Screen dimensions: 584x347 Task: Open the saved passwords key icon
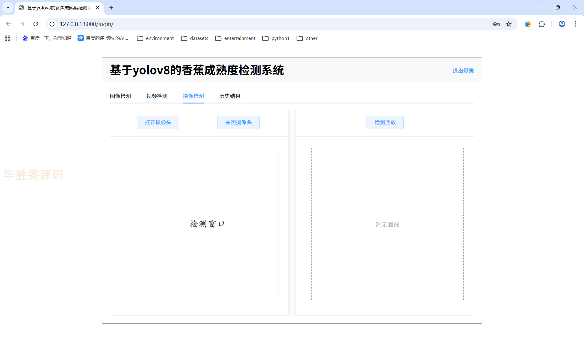(496, 24)
